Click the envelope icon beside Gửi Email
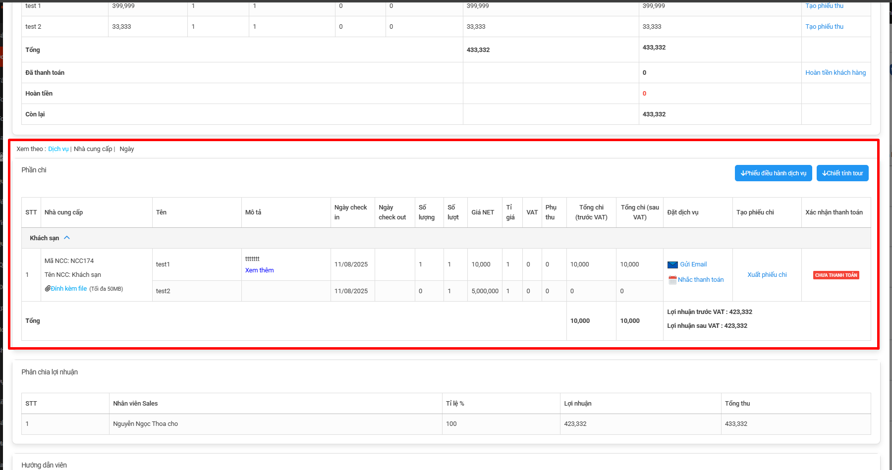The image size is (892, 470). [672, 264]
